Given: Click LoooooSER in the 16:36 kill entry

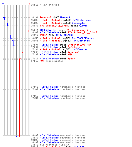Looking at the screenshot, I should (x=79, y=23).
